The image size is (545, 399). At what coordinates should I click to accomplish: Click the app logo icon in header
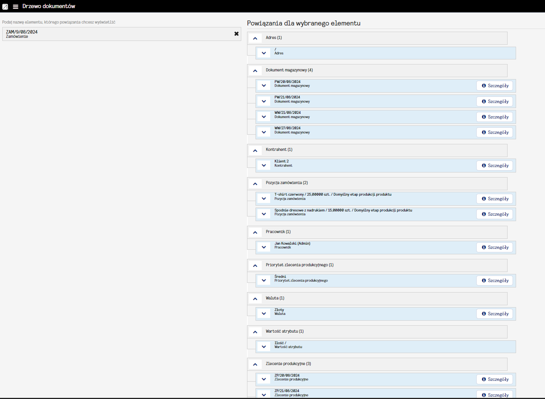[5, 7]
